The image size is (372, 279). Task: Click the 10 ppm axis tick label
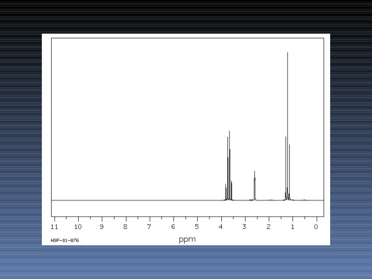[78, 227]
